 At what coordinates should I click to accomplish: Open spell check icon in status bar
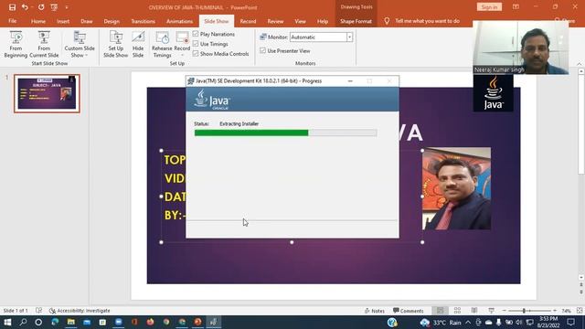coord(38,311)
